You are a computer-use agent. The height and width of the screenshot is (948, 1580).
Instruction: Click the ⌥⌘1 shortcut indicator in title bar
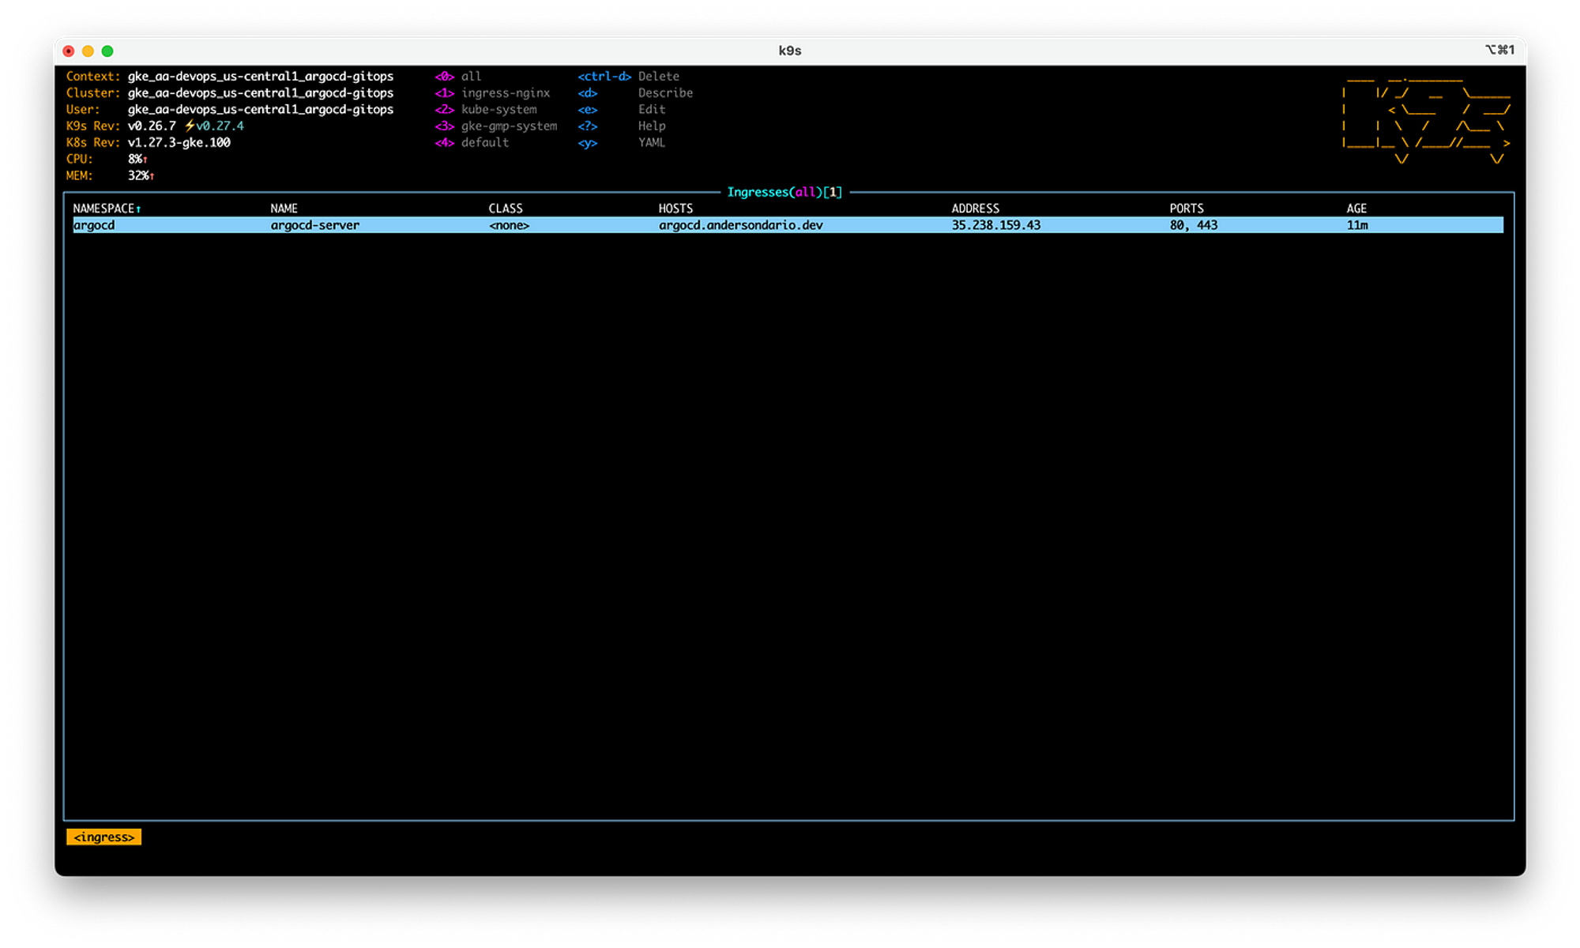[x=1499, y=50]
